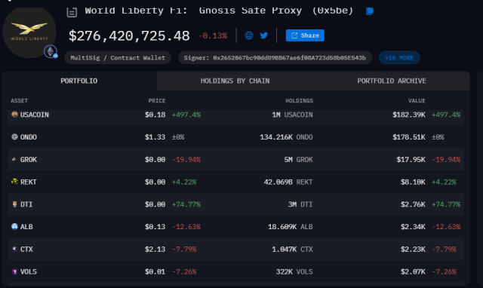Click the DTI token icon
The height and width of the screenshot is (288, 483).
click(14, 204)
